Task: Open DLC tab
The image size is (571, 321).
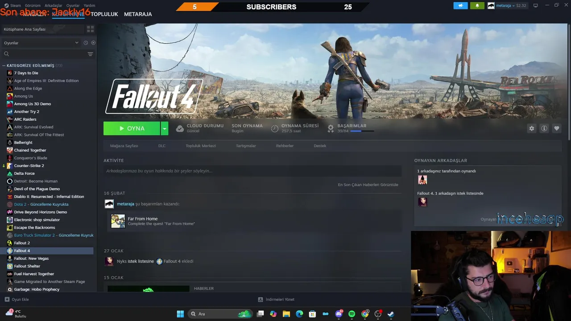Action: click(162, 146)
